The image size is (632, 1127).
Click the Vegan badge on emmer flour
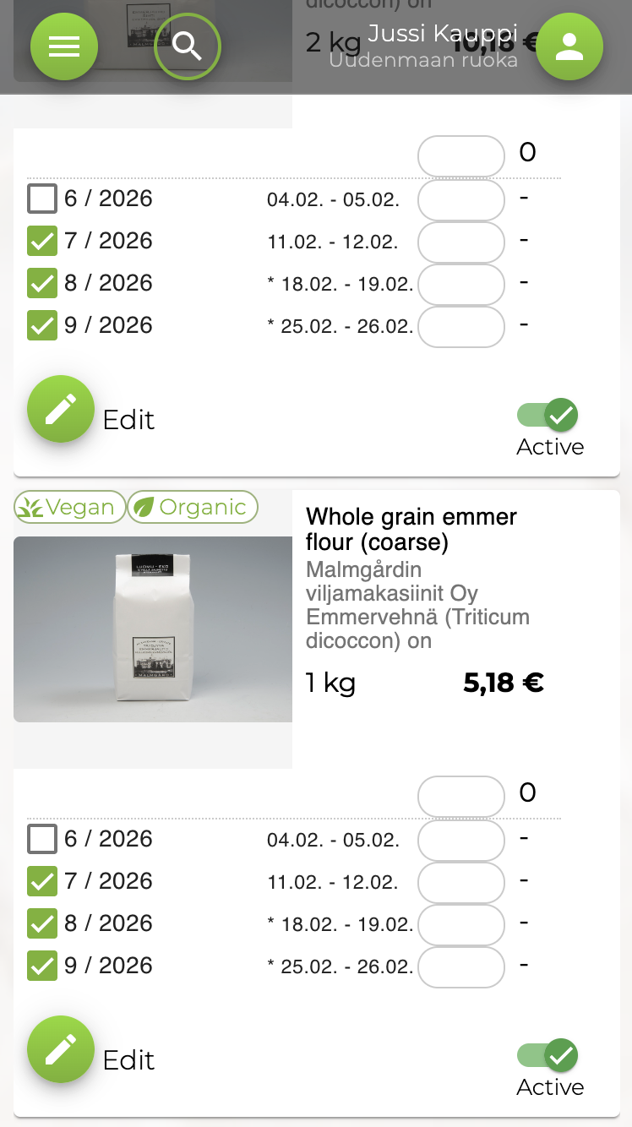click(69, 507)
